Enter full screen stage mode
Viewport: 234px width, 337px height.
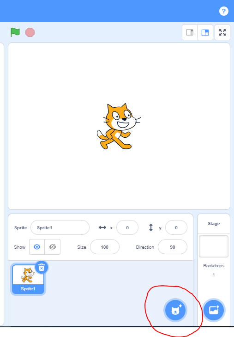pyautogui.click(x=222, y=32)
